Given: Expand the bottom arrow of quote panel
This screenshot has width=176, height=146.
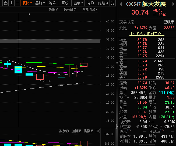Looking at the screenshot, I should pos(147,145).
